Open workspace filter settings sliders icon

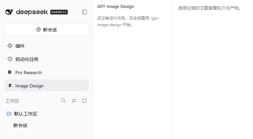point(74,101)
